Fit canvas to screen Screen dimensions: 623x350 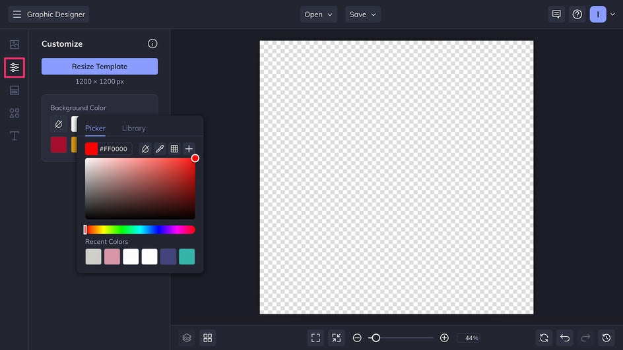pos(315,337)
